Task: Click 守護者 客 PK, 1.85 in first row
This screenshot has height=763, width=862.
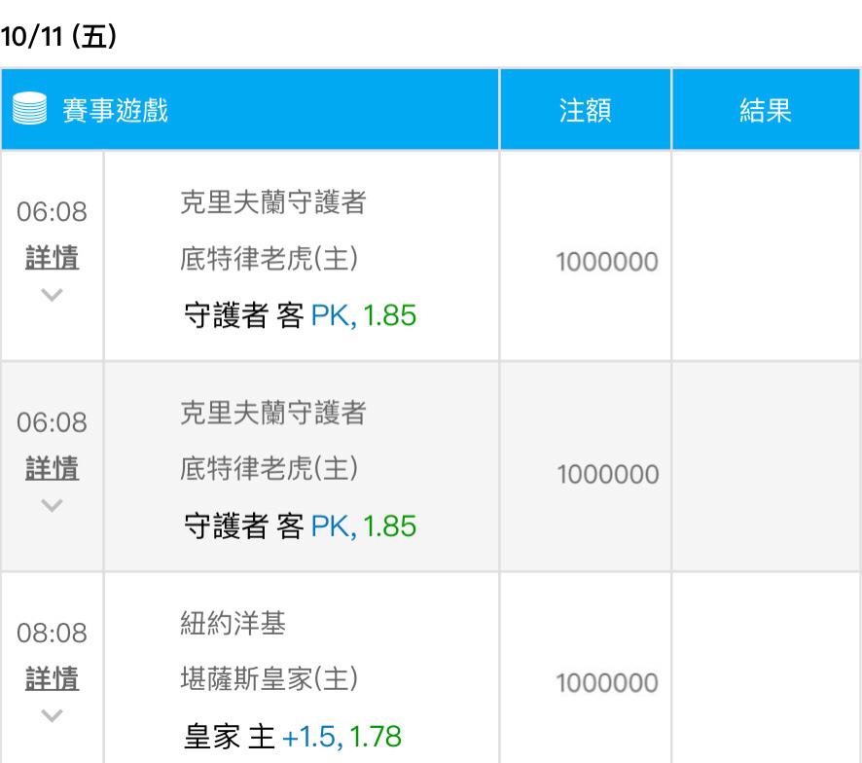Action: [x=300, y=315]
